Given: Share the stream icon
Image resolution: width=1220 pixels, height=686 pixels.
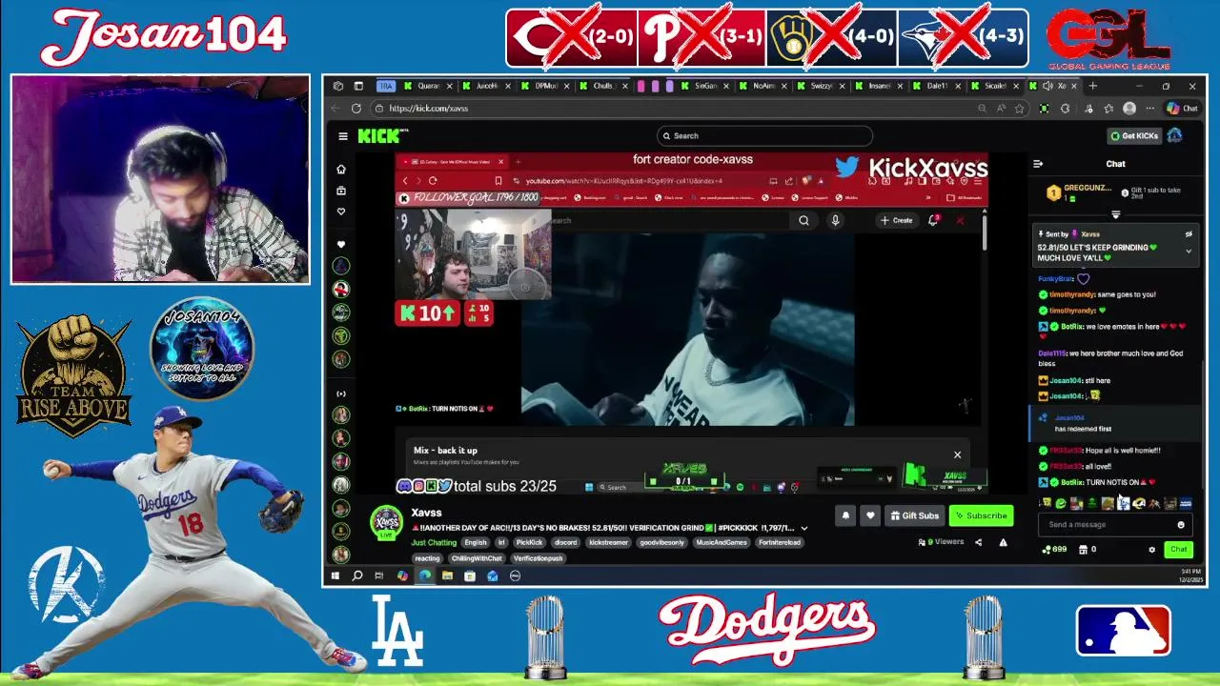Looking at the screenshot, I should [978, 542].
